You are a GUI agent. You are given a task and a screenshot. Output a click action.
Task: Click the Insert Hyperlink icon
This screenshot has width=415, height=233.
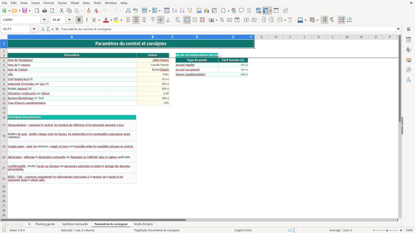[234, 11]
